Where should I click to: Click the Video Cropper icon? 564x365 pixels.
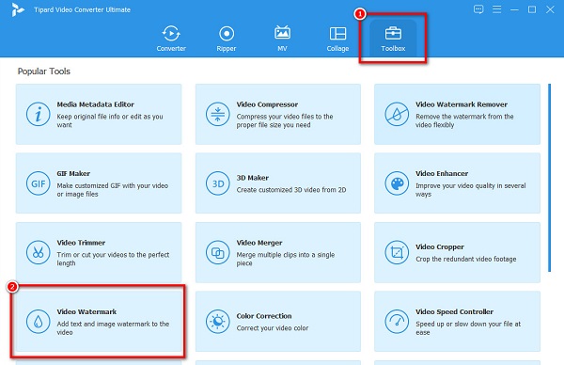[397, 252]
